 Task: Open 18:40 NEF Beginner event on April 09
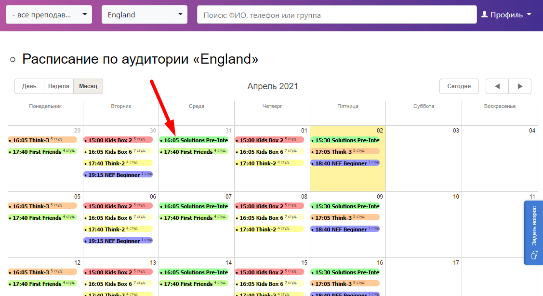coord(345,229)
